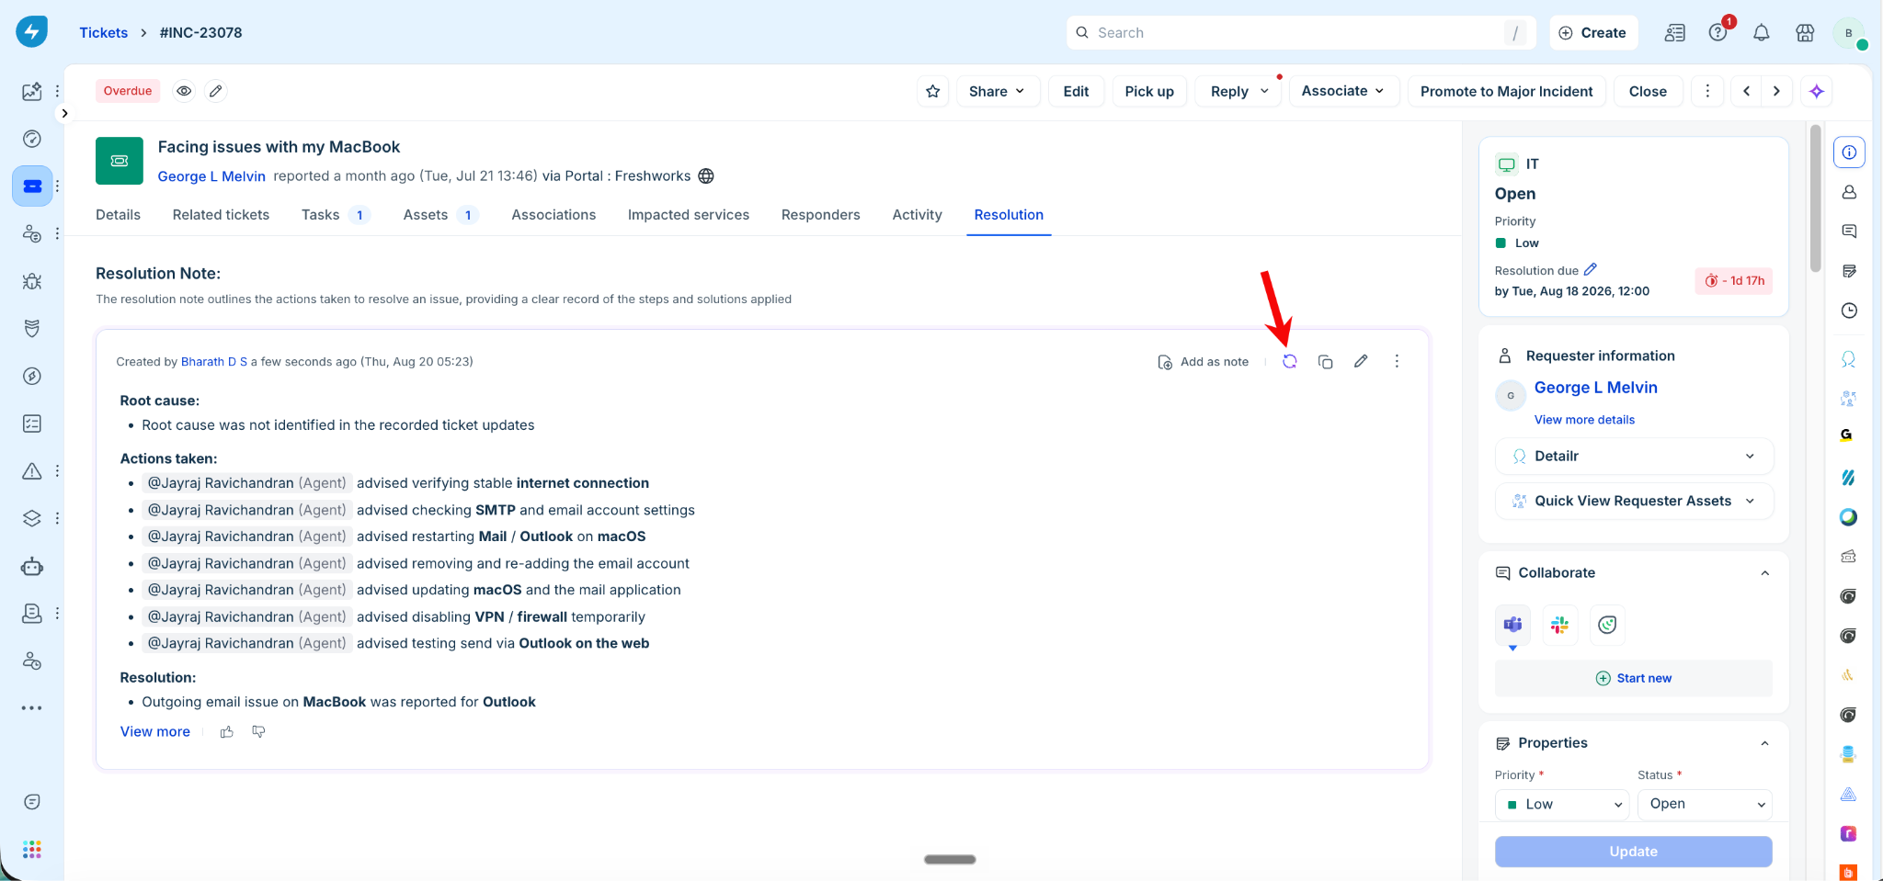This screenshot has width=1883, height=881.
Task: Open the Responders tab
Action: tap(821, 215)
